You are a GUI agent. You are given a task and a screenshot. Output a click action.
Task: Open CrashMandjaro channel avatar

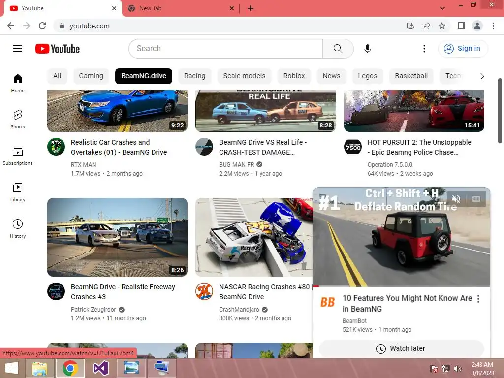click(204, 291)
